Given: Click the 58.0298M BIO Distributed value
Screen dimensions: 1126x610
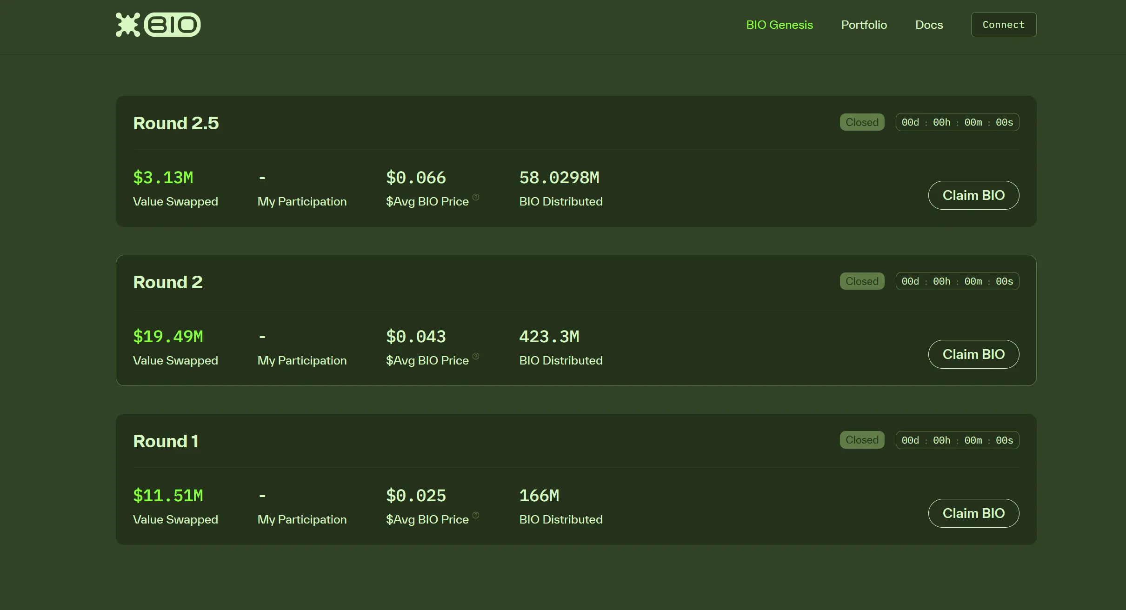Looking at the screenshot, I should 559,178.
